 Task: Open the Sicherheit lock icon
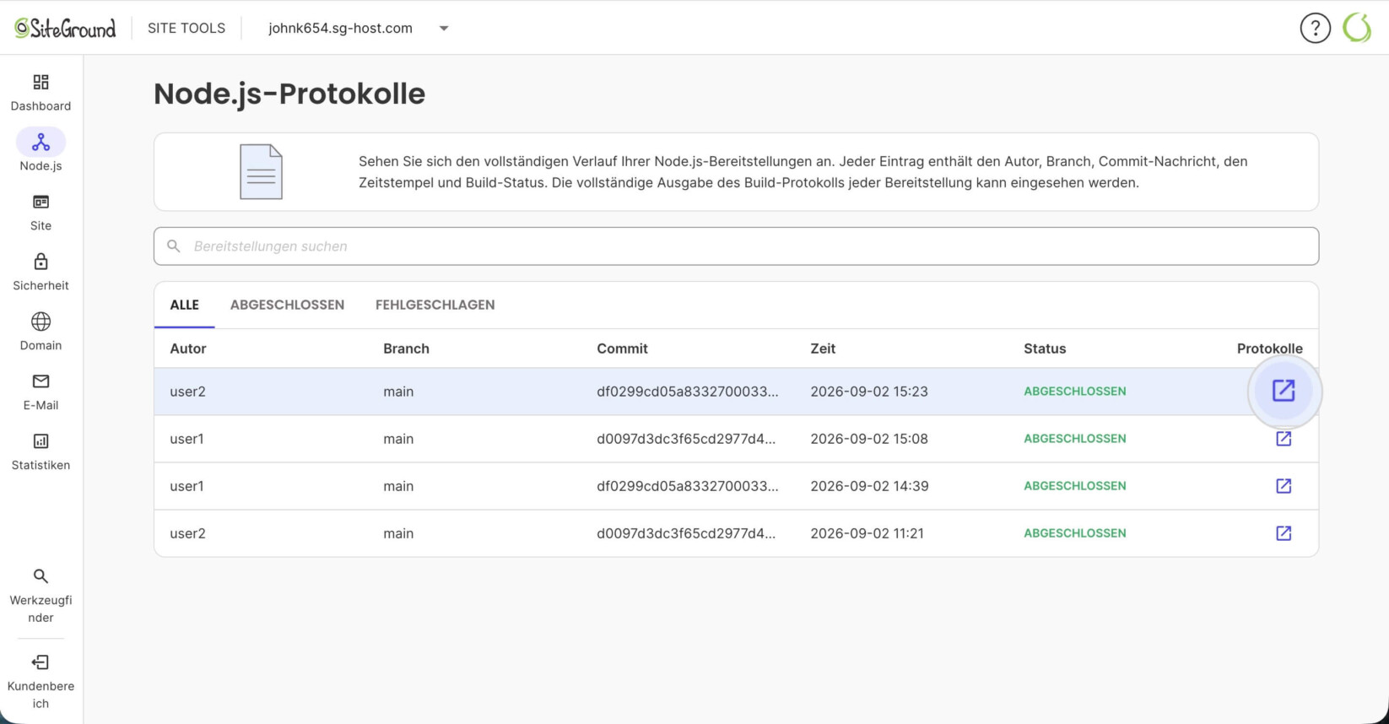click(x=41, y=262)
